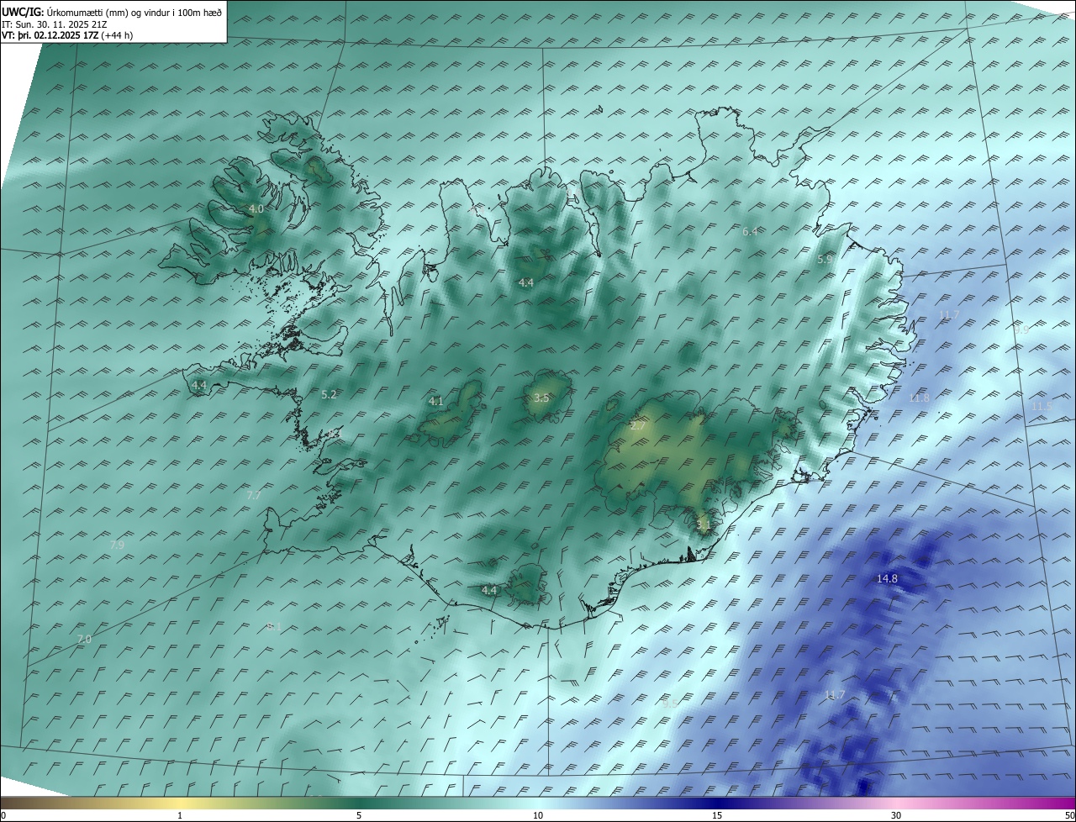Click the title line 'Úrkomumætti (mm) og vindur í 100m hæð'

(134, 12)
